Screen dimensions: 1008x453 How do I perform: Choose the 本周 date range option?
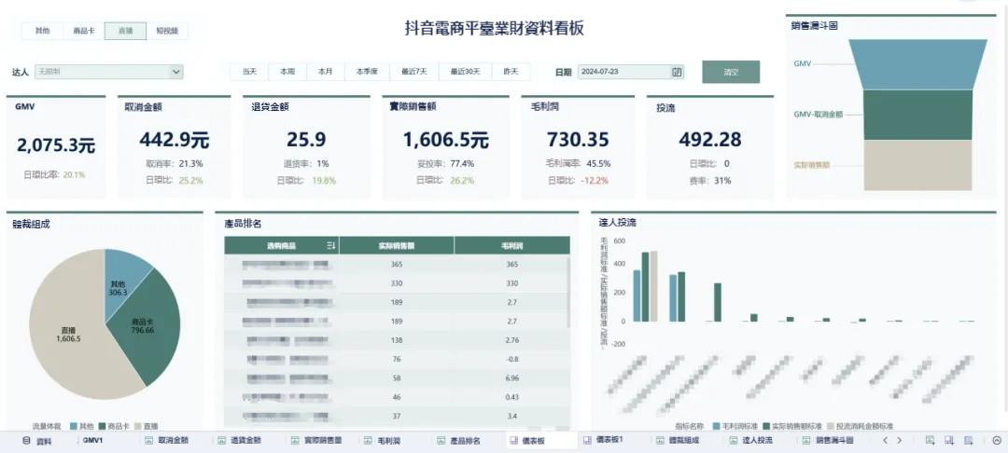click(x=287, y=72)
